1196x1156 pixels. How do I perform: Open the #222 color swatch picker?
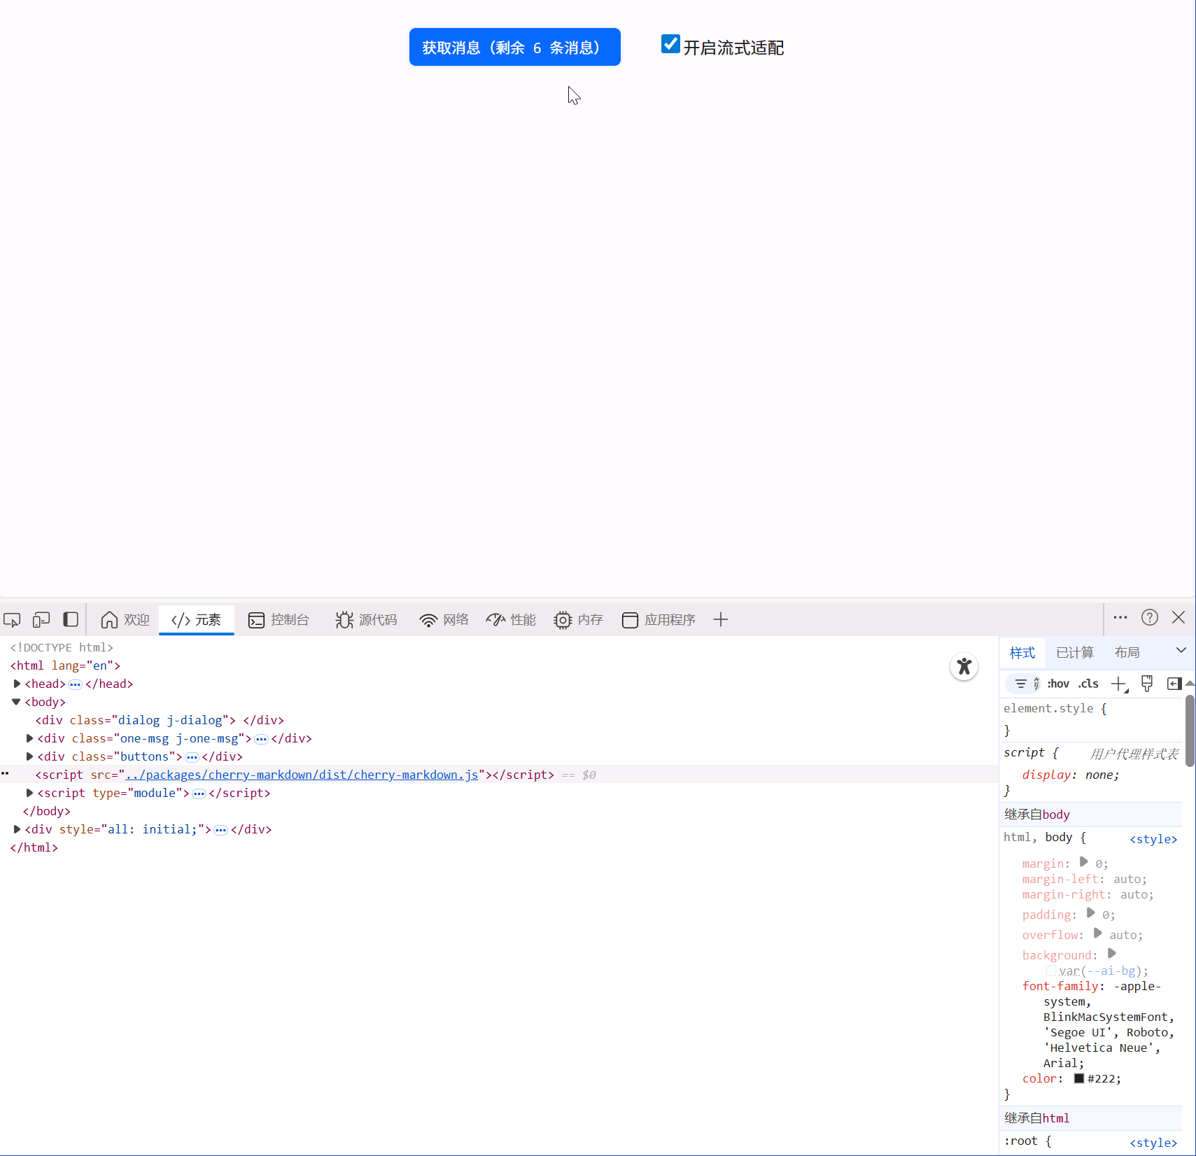pos(1079,1079)
